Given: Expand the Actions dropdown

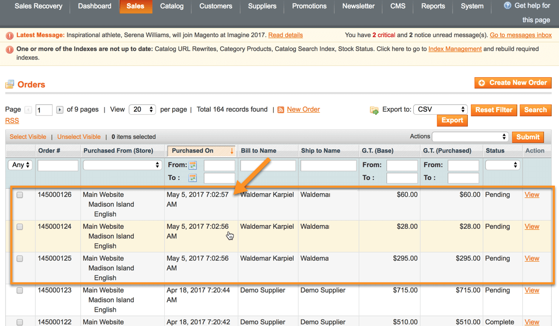Looking at the screenshot, I should [470, 137].
